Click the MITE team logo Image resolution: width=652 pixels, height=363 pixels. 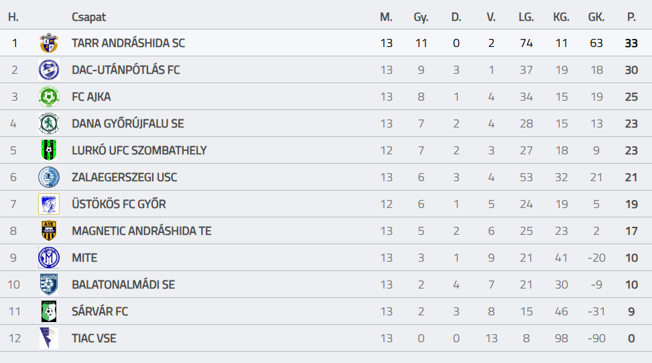[x=48, y=258]
